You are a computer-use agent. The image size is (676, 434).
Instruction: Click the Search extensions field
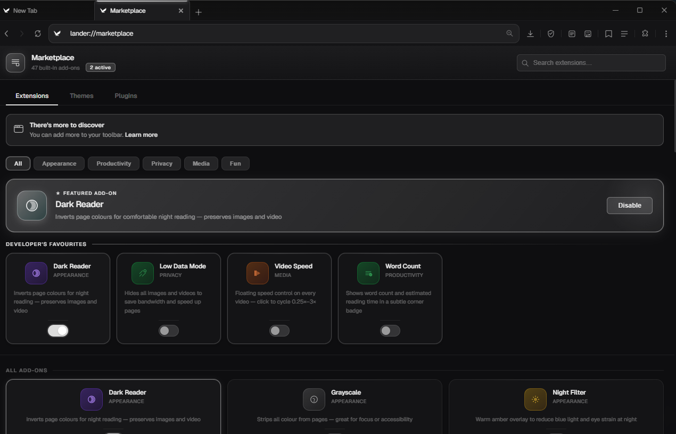591,62
